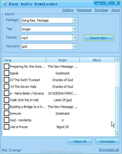Viewport: 122px width, 154px height.
Task: Click the '10 GODINA MARC...' singer cell
Action: point(62,93)
